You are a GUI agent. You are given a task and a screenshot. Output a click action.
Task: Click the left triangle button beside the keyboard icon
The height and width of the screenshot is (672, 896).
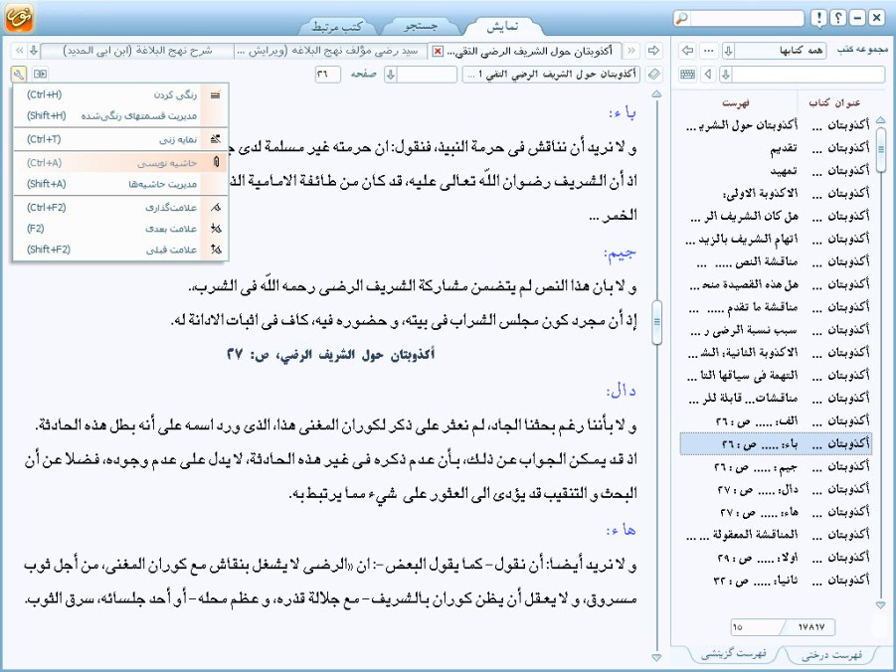[709, 75]
